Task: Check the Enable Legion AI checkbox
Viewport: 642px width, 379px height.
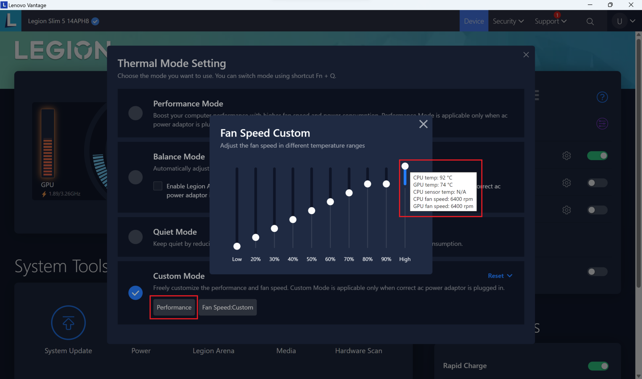Action: (x=158, y=186)
